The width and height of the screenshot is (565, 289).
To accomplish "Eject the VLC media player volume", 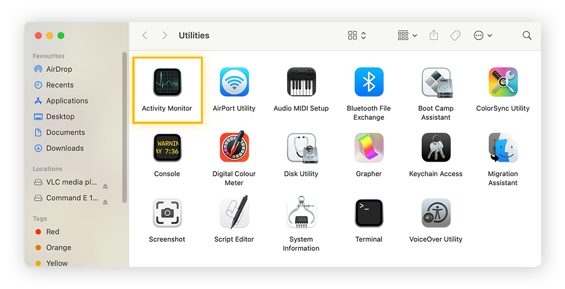I will pyautogui.click(x=105, y=186).
